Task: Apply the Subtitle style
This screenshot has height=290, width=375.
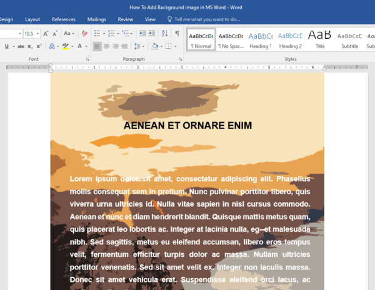Action: pos(349,40)
